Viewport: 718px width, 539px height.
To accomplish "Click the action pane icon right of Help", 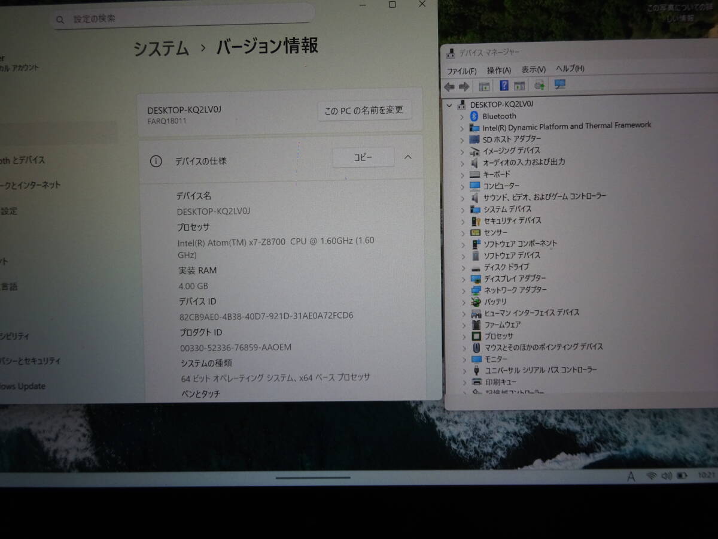I will [519, 86].
